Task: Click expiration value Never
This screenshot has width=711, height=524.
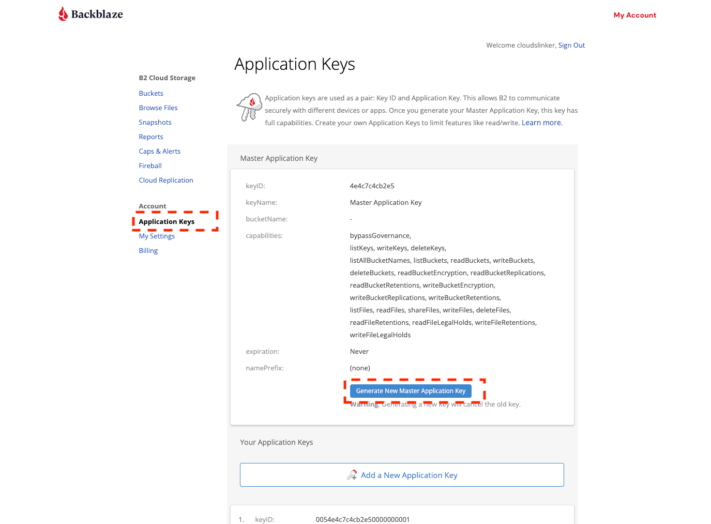Action: pos(359,351)
